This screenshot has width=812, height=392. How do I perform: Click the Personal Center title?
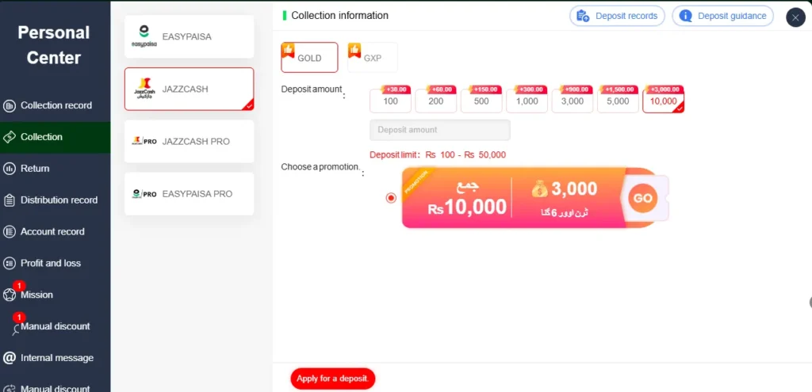[x=54, y=45]
